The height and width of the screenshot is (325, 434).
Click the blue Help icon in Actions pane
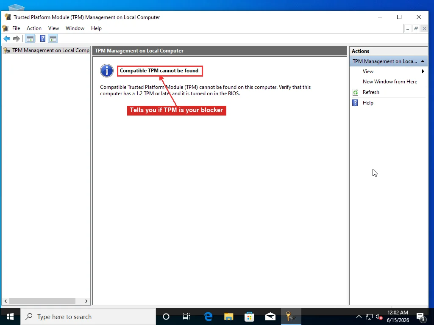click(355, 103)
